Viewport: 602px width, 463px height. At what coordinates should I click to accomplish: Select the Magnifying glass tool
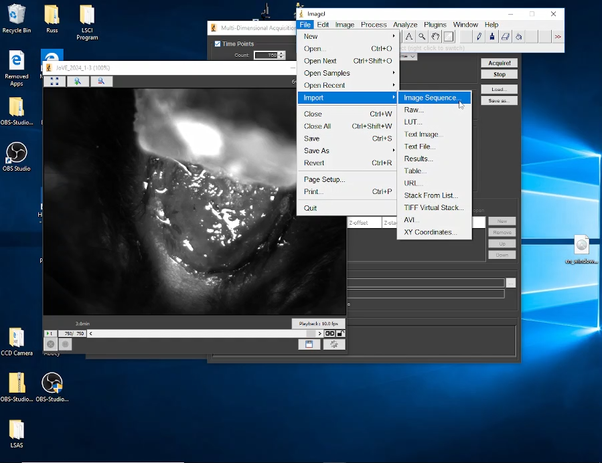pos(422,37)
